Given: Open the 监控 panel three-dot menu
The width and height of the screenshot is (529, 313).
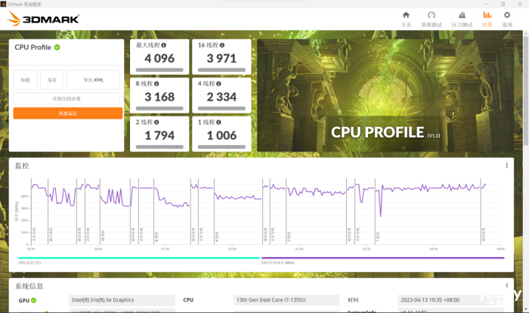Looking at the screenshot, I should click(506, 166).
